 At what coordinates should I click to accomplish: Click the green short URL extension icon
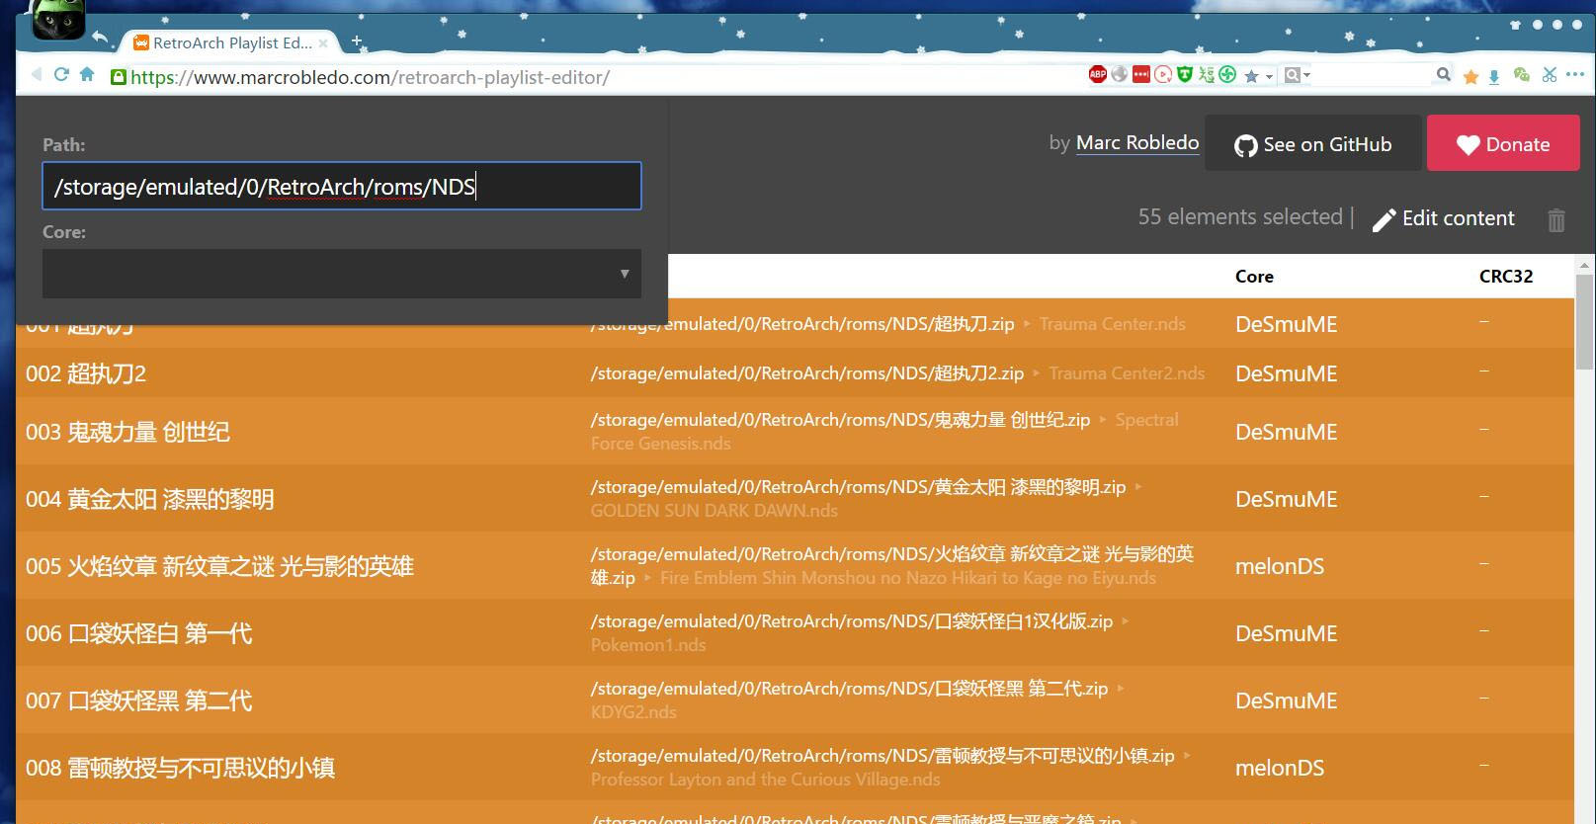[1206, 74]
